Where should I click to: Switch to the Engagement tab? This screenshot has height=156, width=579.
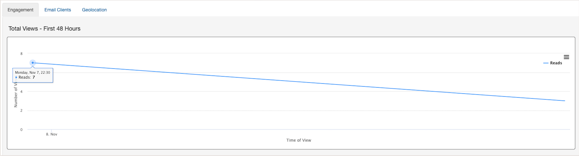pos(20,10)
